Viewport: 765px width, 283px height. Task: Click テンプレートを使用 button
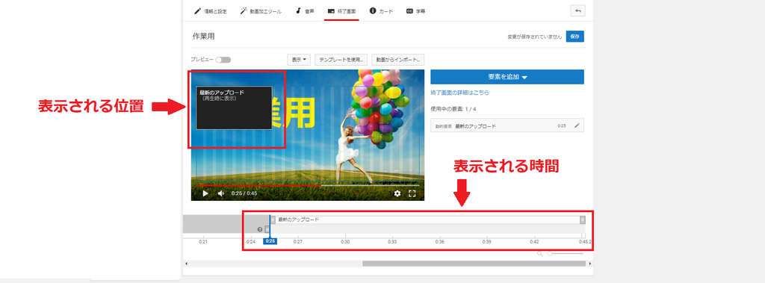coord(341,60)
